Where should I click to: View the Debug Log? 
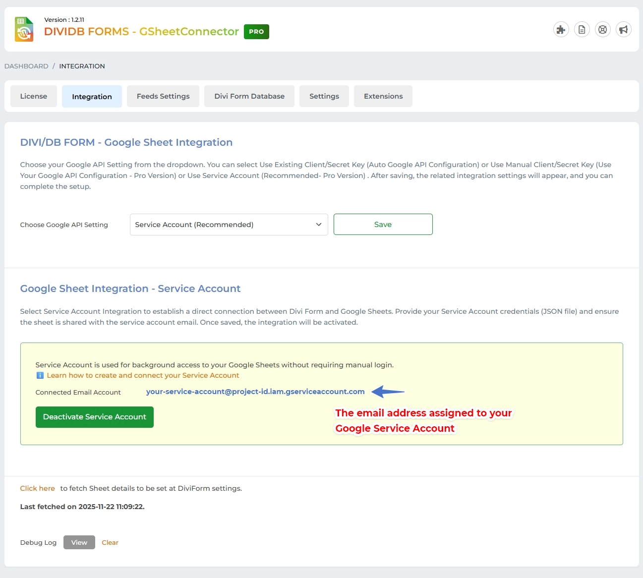tap(79, 542)
